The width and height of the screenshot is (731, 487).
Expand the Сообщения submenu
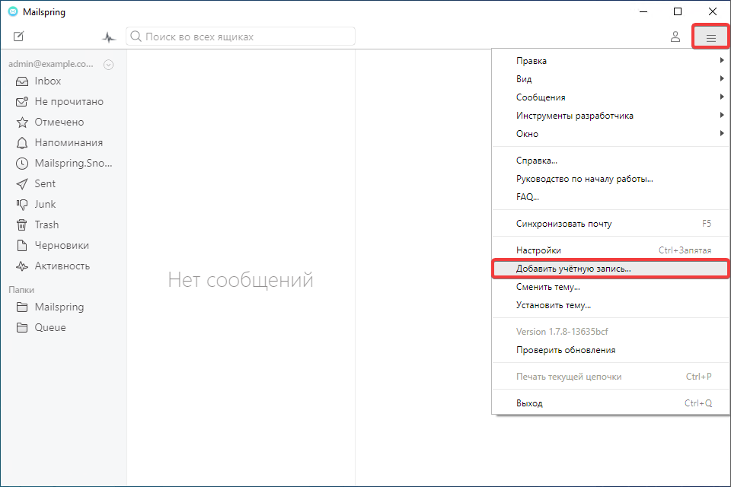pos(611,97)
